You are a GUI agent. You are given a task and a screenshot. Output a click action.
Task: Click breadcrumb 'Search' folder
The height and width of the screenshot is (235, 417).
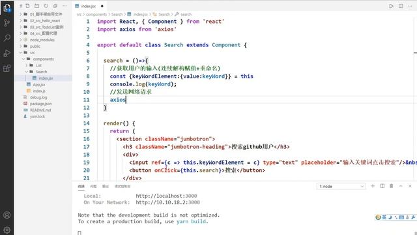[x=117, y=14]
